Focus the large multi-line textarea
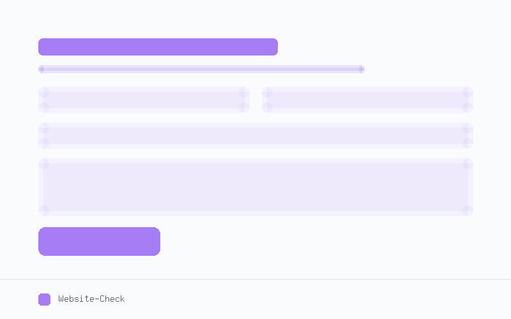 point(256,187)
